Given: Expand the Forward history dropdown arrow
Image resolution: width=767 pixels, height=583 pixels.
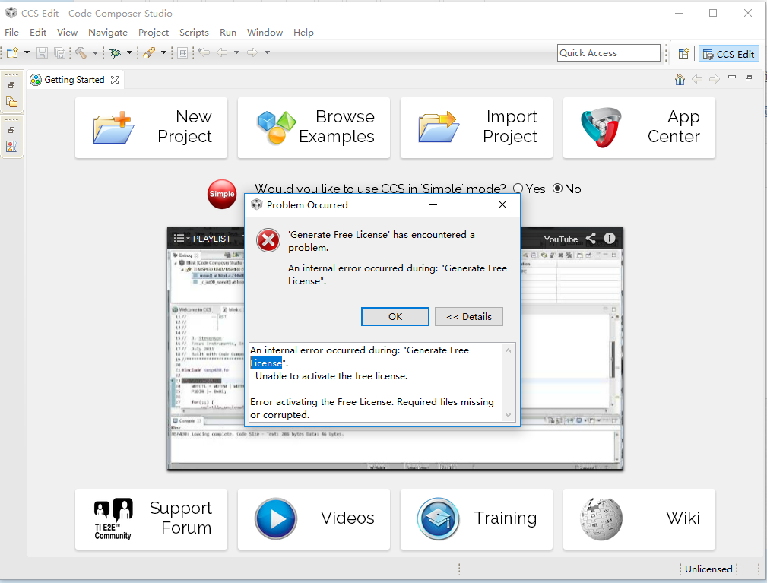Looking at the screenshot, I should [267, 52].
